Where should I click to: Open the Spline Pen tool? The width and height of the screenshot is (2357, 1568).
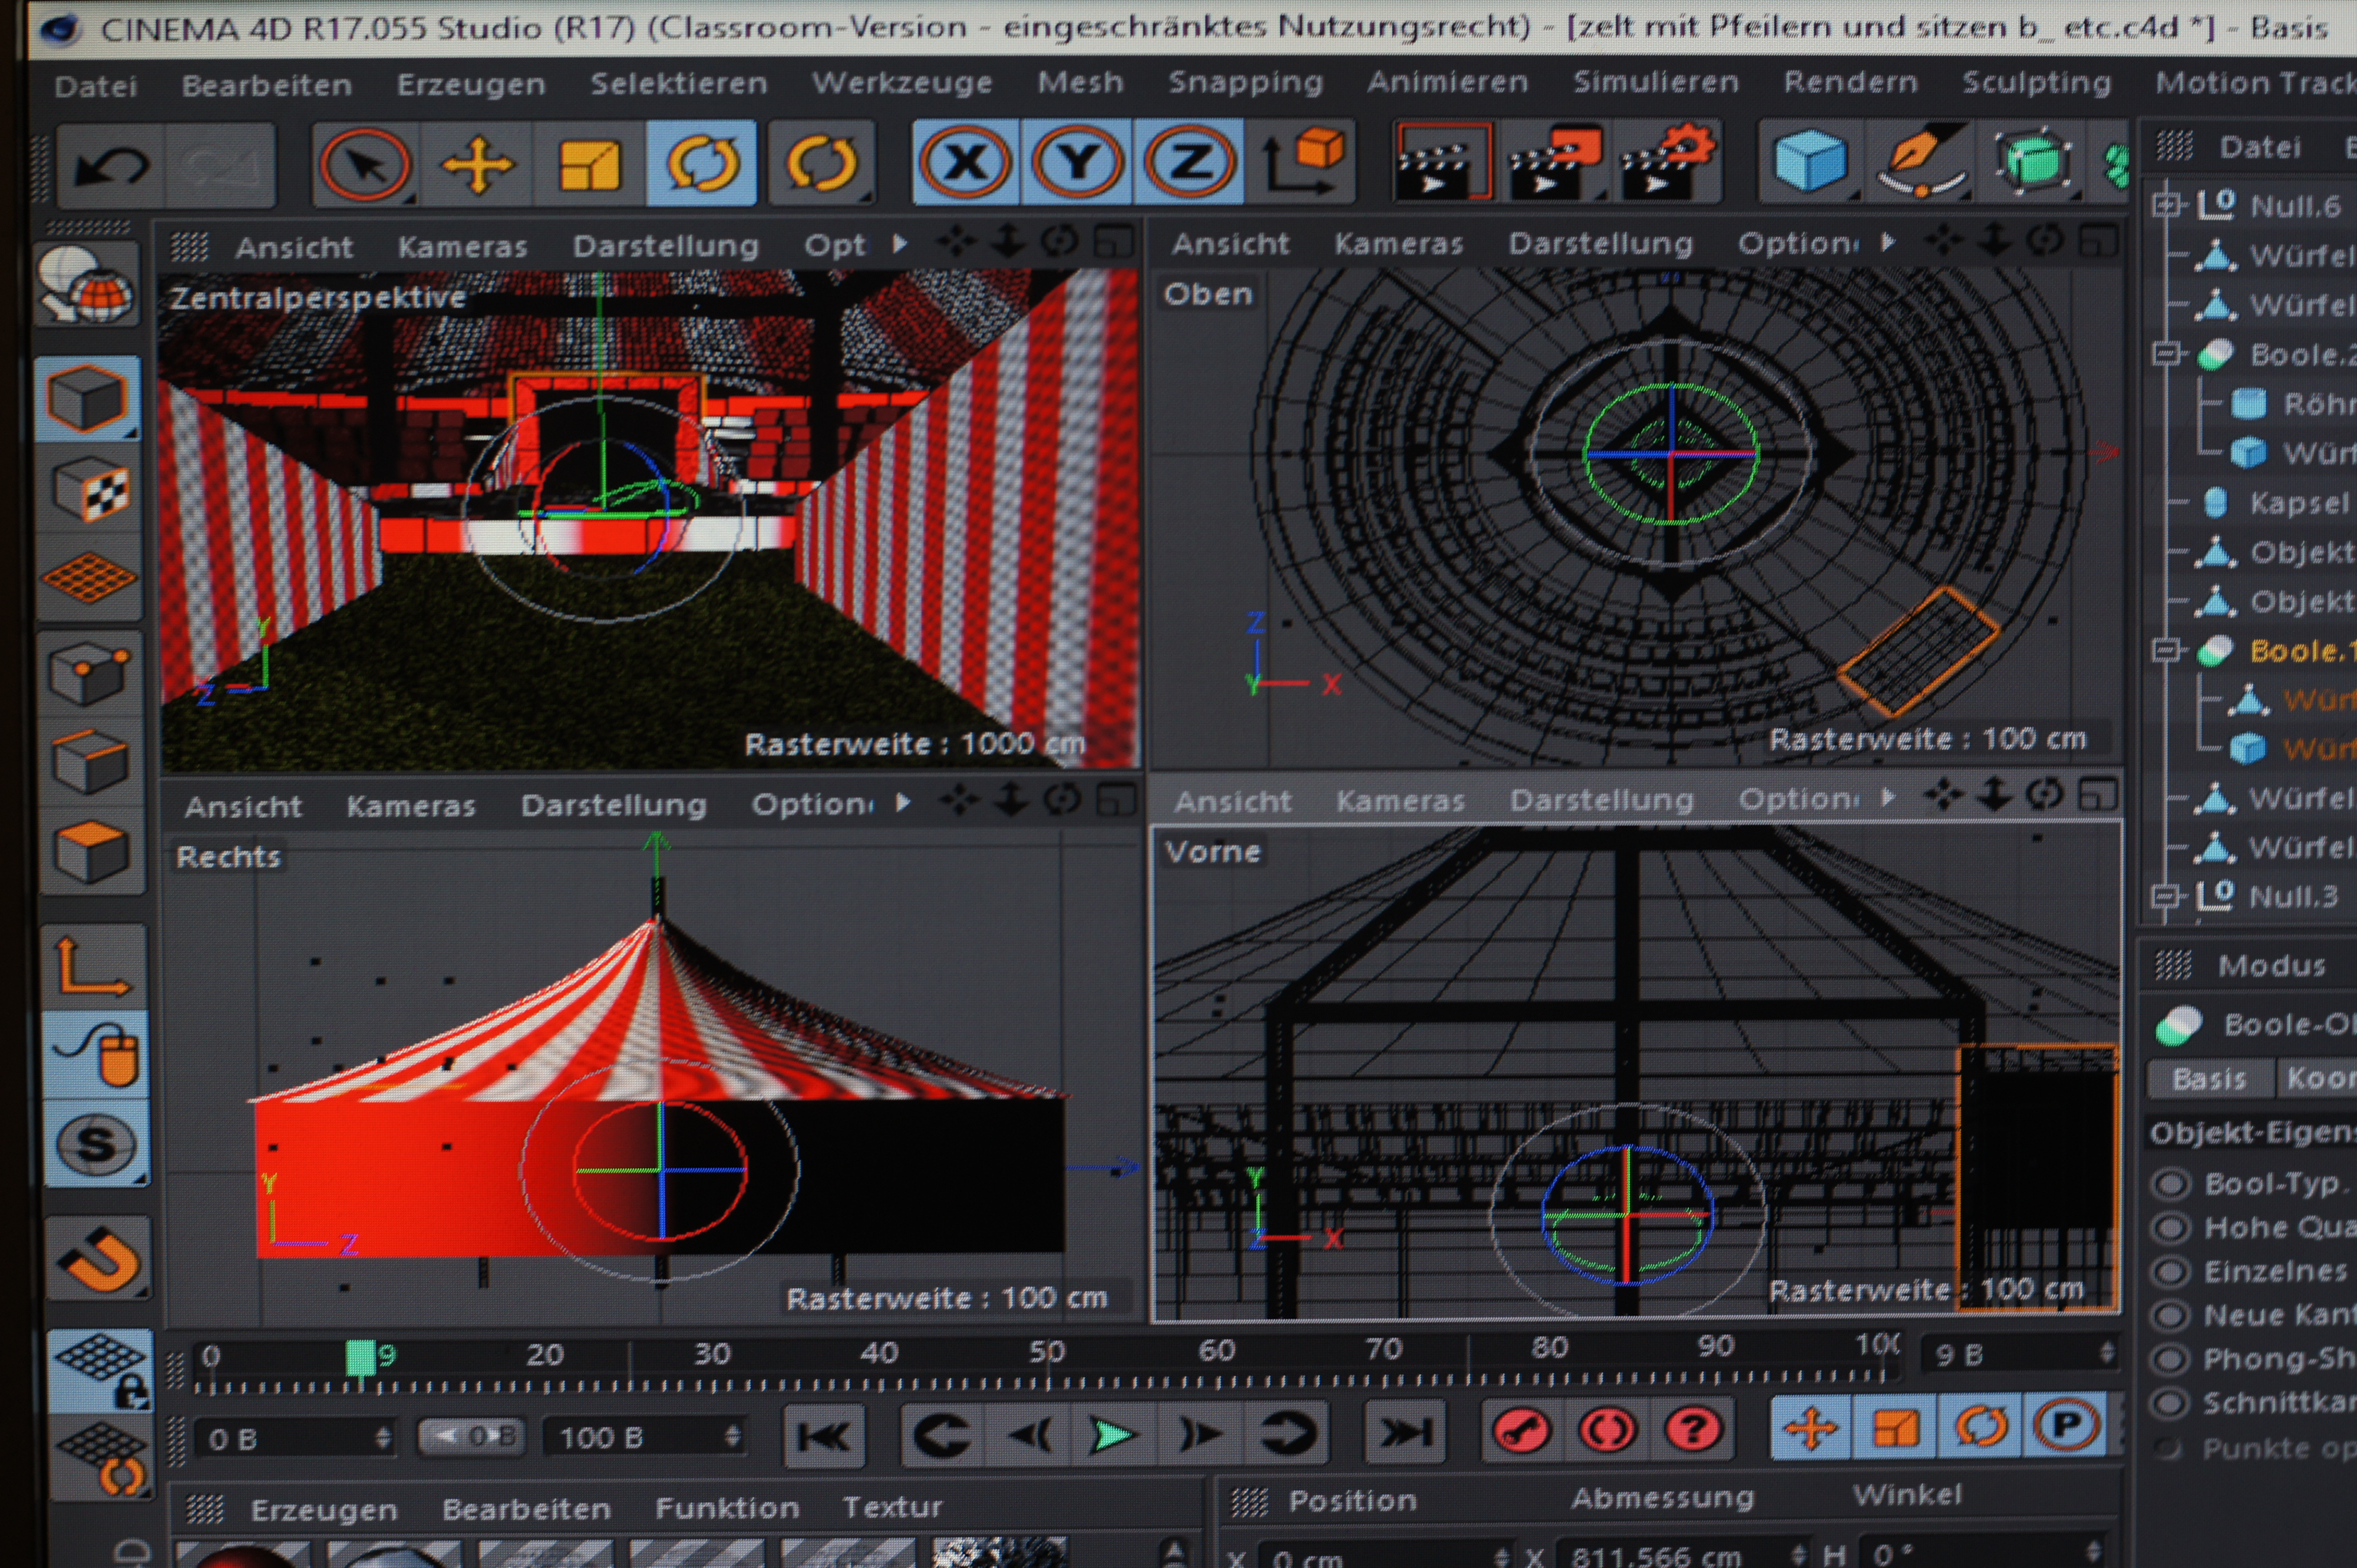point(1921,161)
